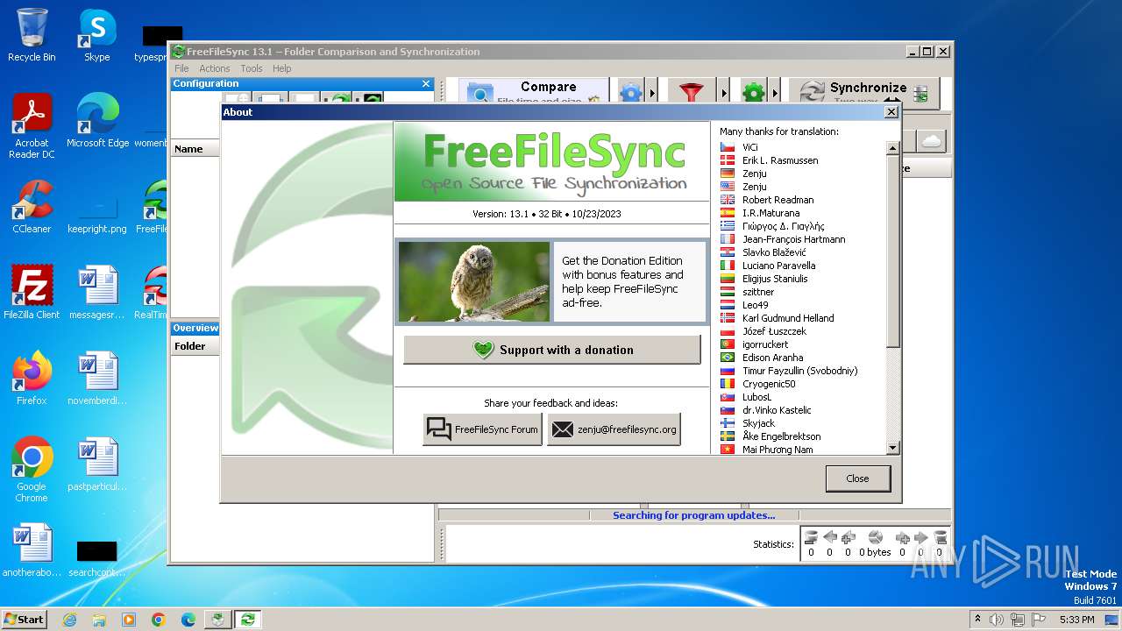The height and width of the screenshot is (631, 1122).
Task: Open green gear synchronization settings
Action: point(753,91)
